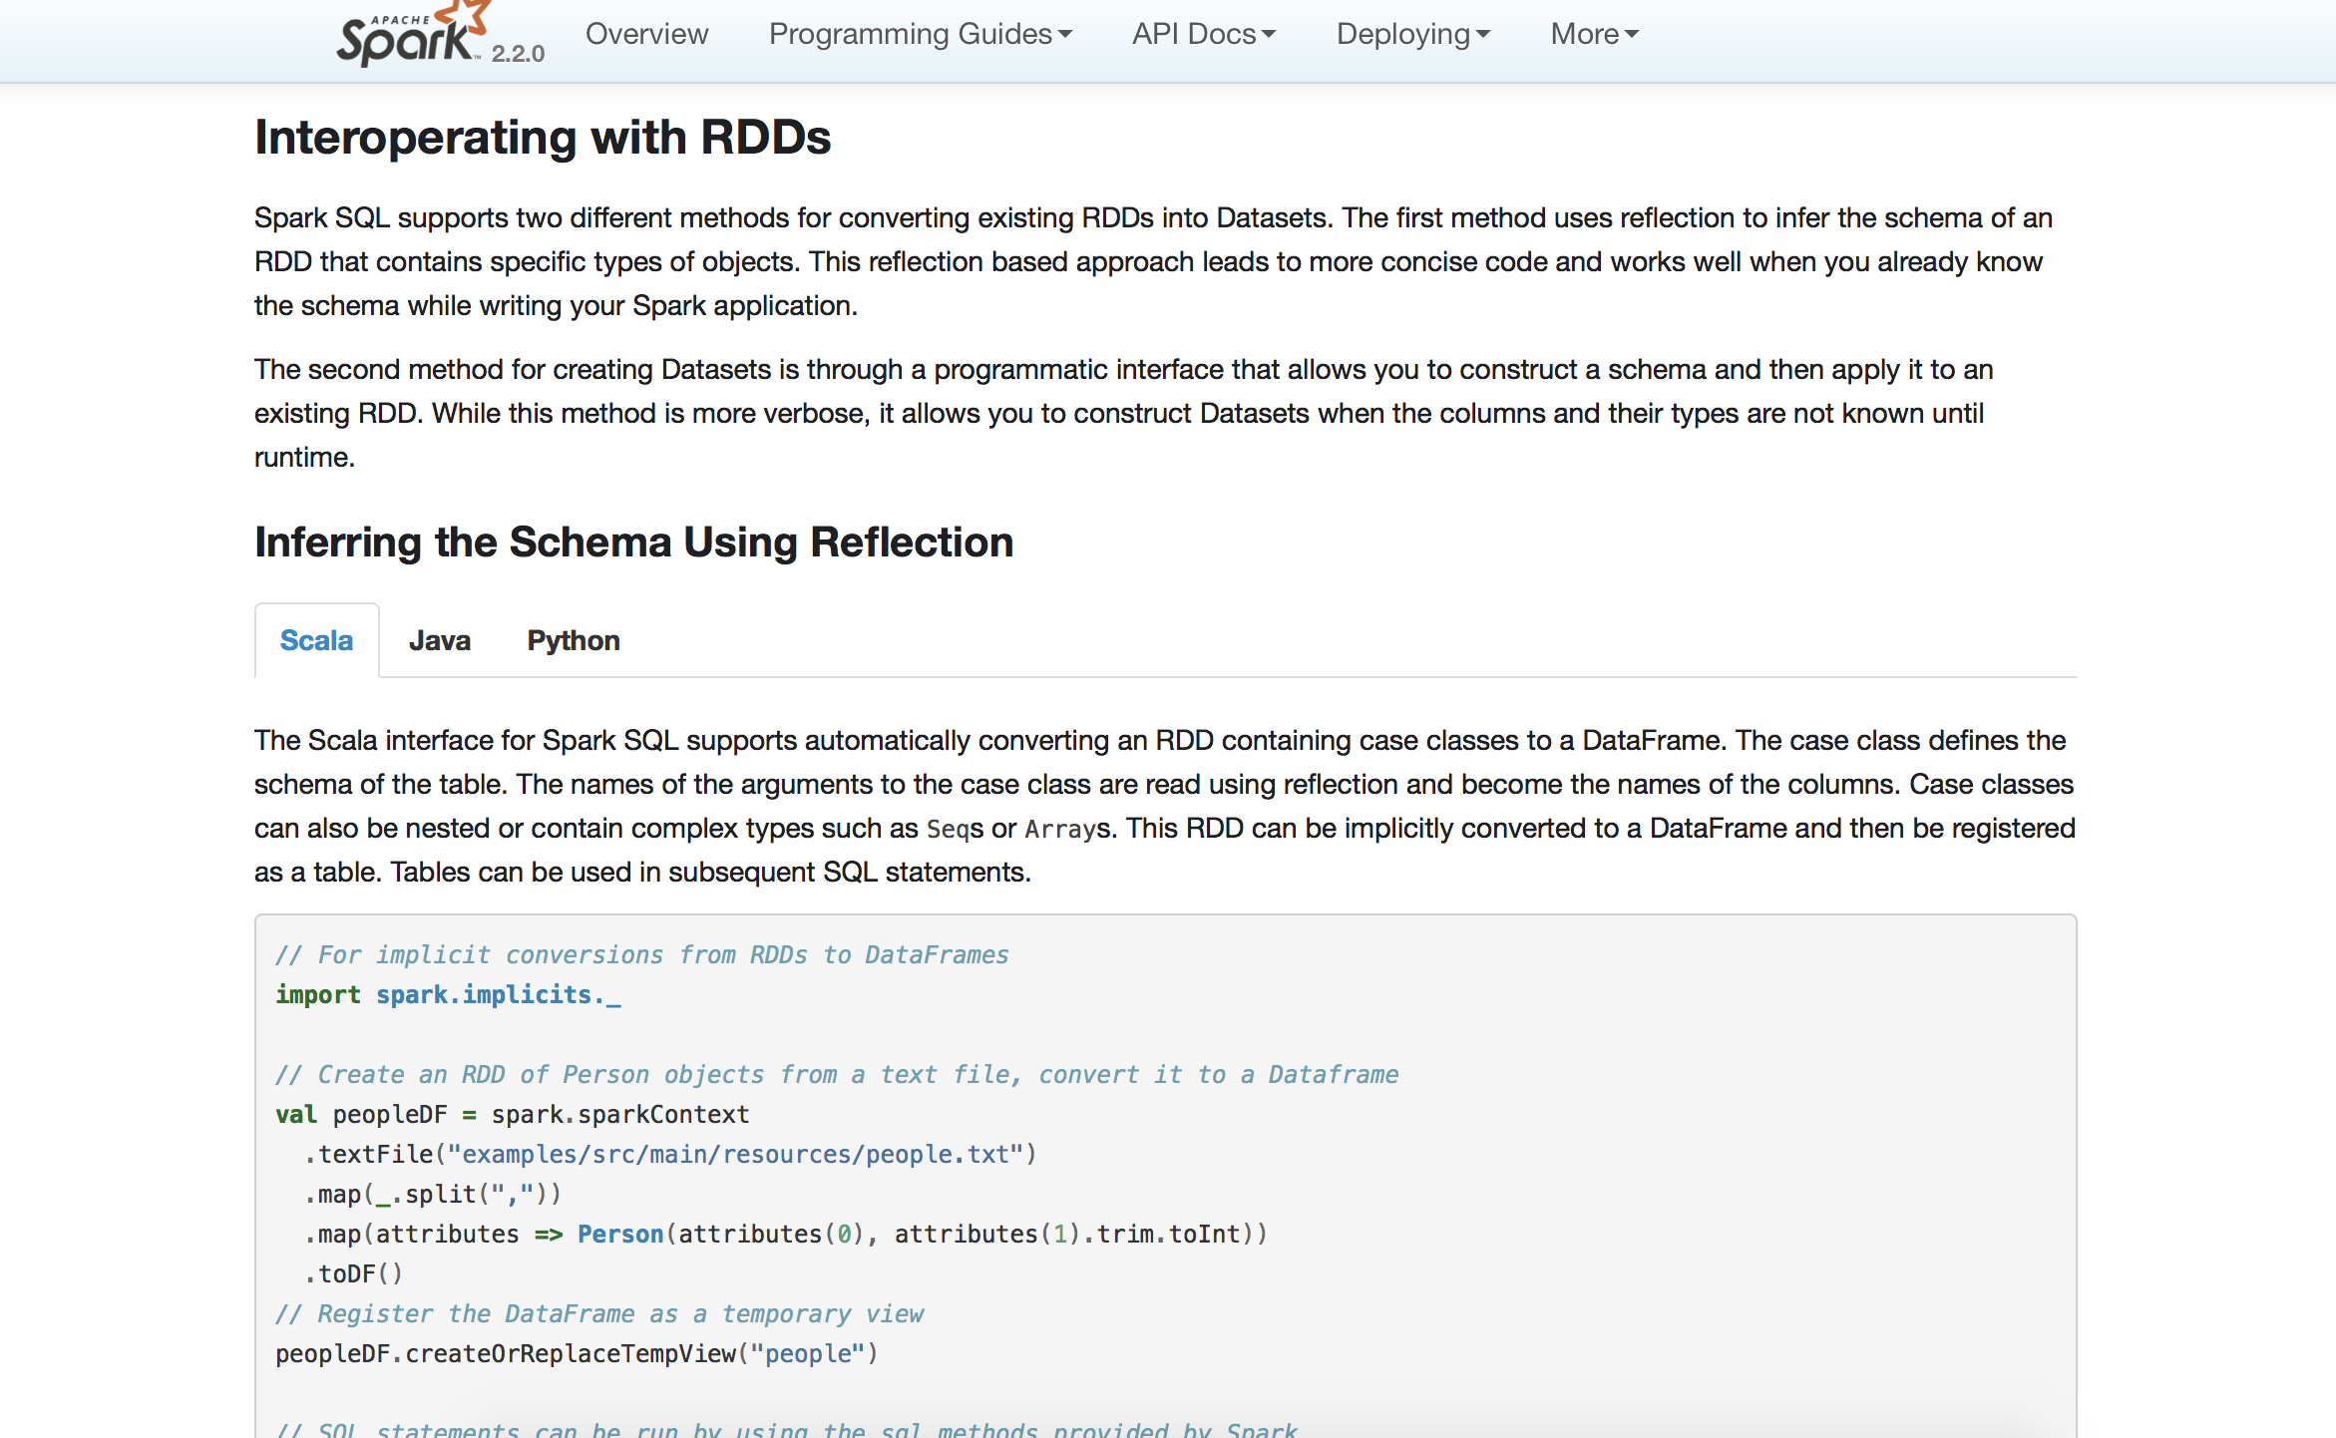
Task: Click the inline Array code term
Action: (x=1060, y=829)
